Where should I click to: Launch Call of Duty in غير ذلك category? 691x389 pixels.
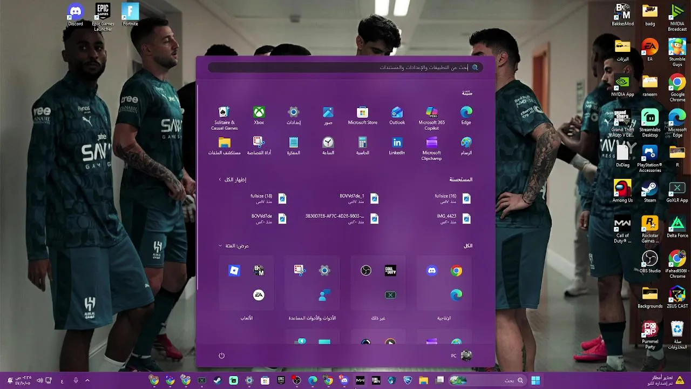pyautogui.click(x=390, y=271)
